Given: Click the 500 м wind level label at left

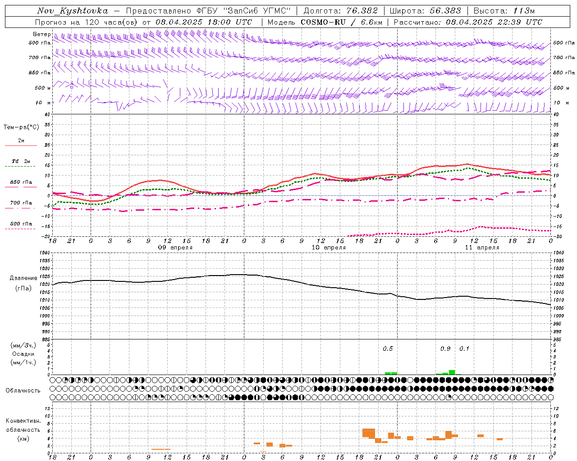Looking at the screenshot, I should [x=43, y=88].
